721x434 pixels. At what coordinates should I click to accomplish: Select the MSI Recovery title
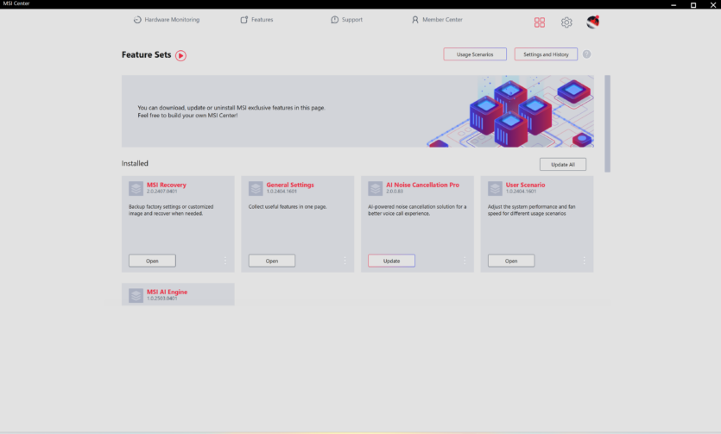(x=167, y=185)
